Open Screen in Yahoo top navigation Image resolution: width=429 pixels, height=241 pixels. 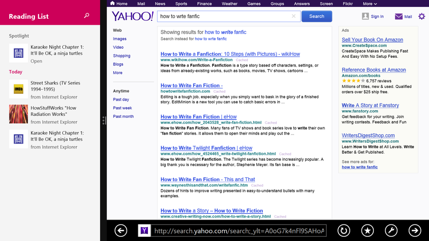(x=326, y=4)
